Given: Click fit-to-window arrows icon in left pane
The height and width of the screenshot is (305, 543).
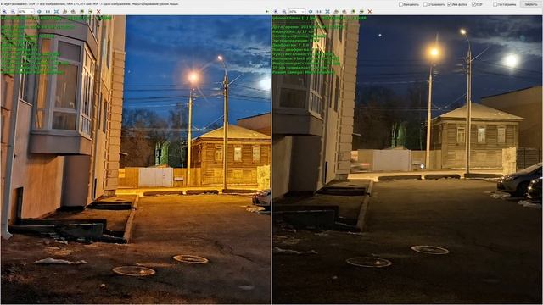Looking at the screenshot, I should coord(56,11).
